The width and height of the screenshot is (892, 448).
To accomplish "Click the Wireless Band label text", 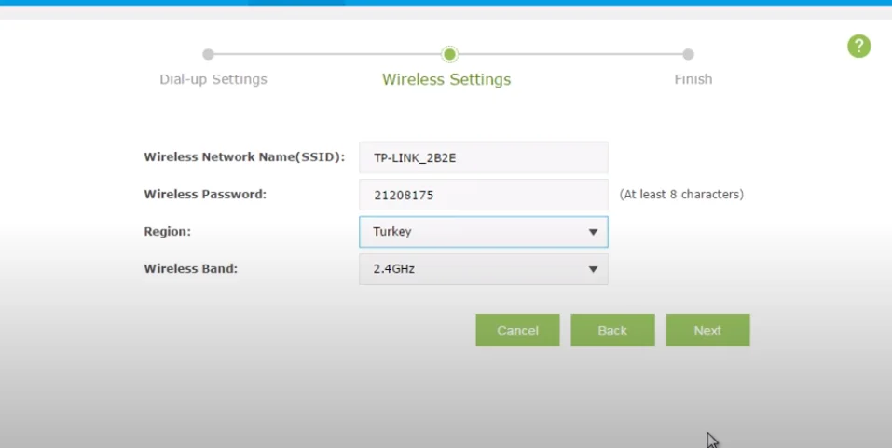I will (190, 269).
